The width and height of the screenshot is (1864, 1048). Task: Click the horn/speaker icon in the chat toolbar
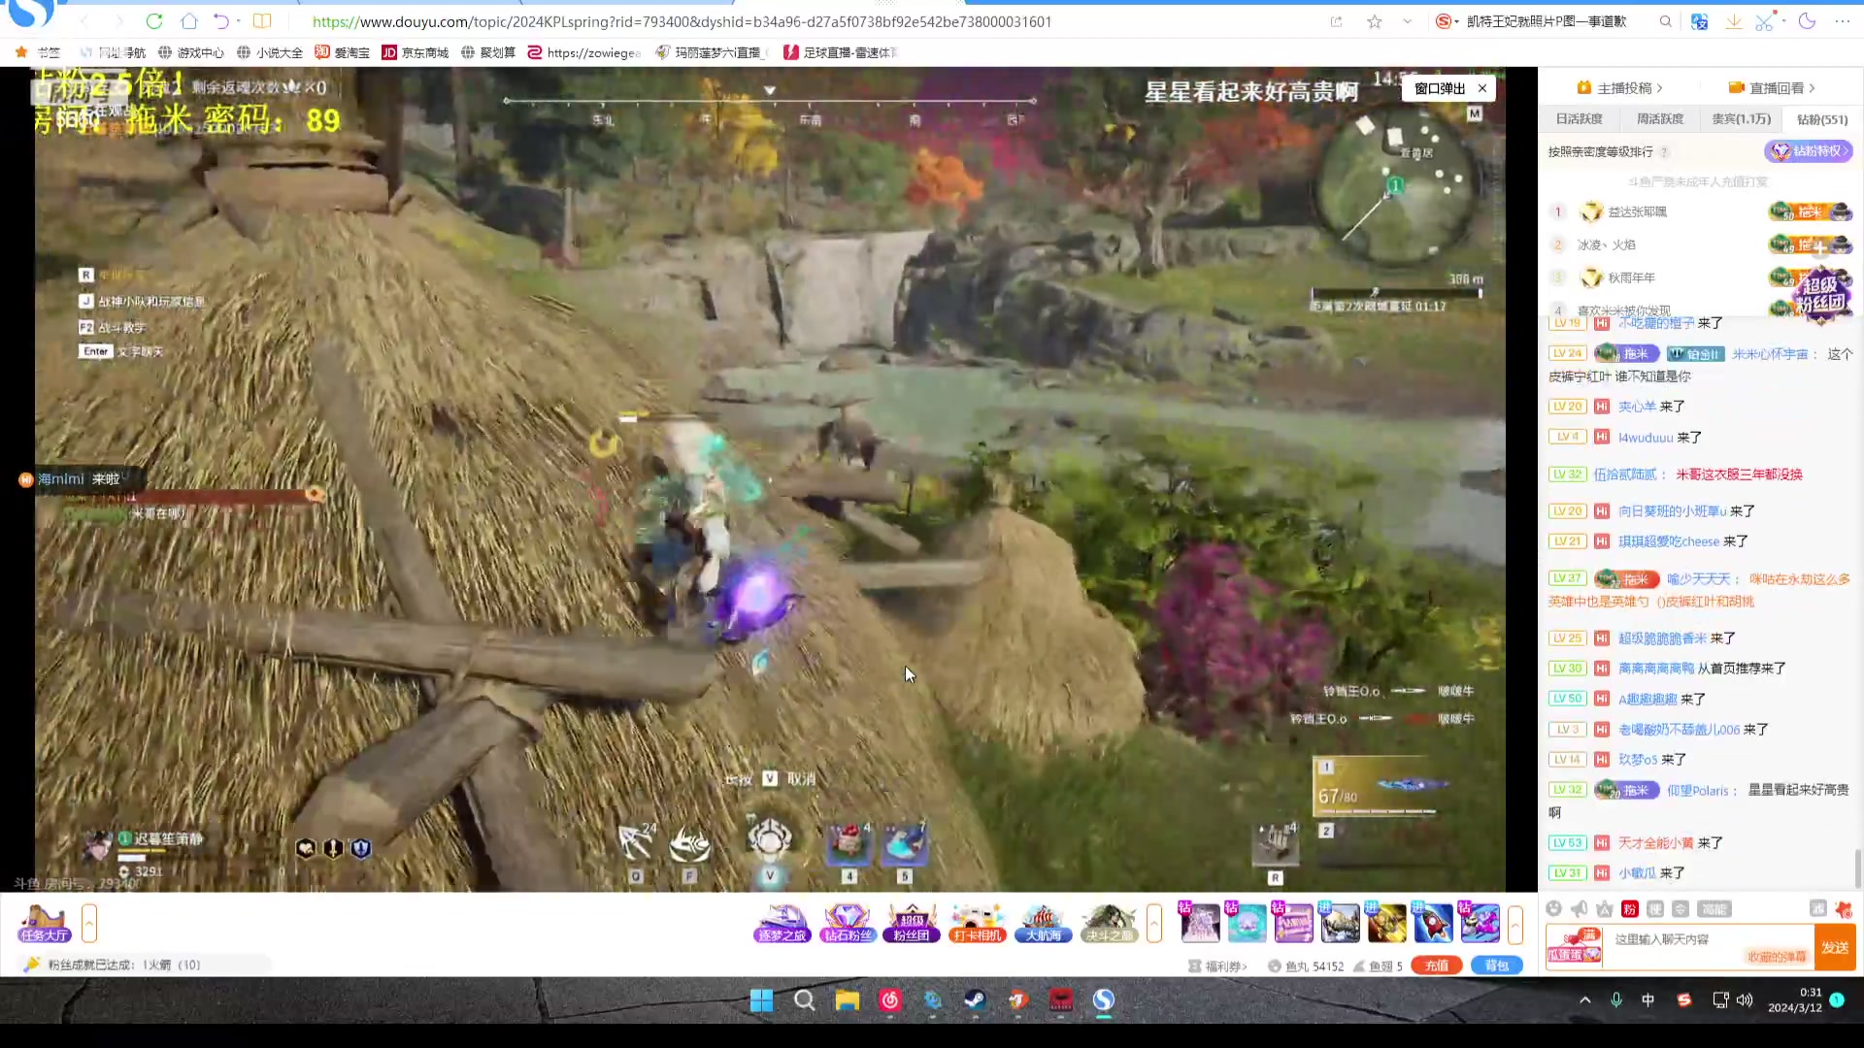(1580, 908)
